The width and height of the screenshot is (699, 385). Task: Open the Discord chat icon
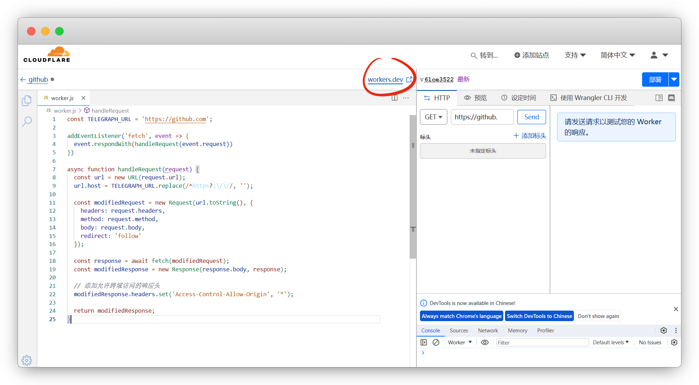tap(671, 98)
